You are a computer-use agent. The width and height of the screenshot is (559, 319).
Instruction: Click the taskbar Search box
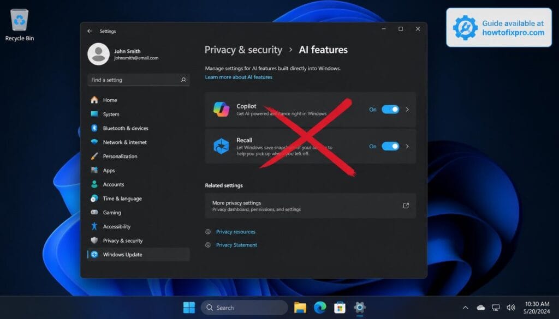[x=244, y=307]
